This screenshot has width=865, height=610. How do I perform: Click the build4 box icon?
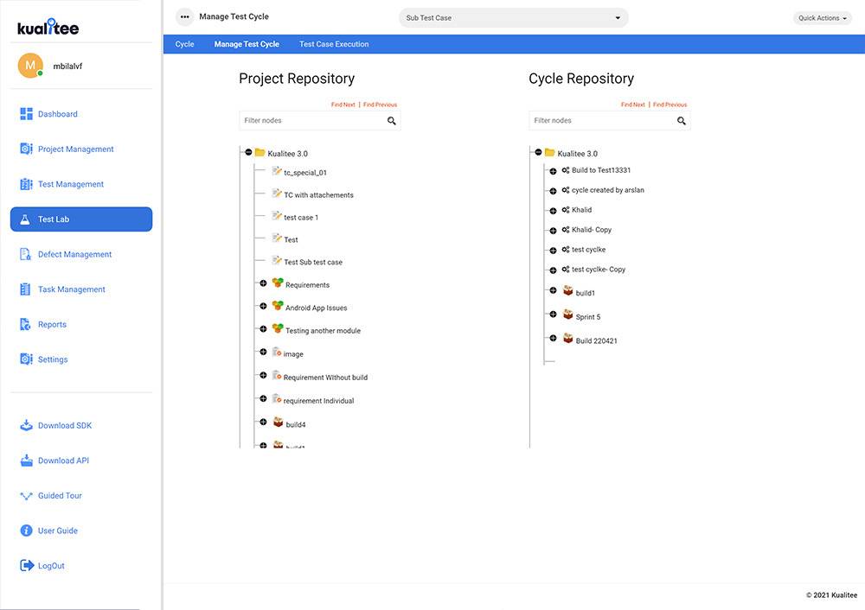click(278, 423)
